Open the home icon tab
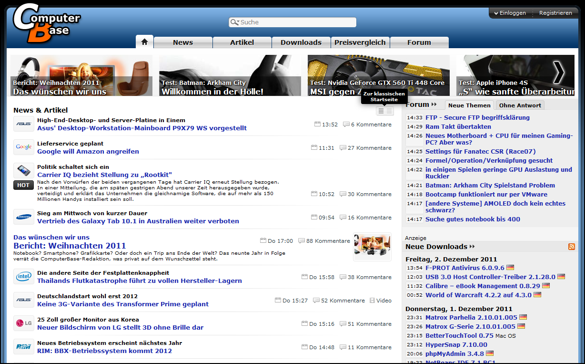Screen dimensions: 585x364 [x=144, y=42]
